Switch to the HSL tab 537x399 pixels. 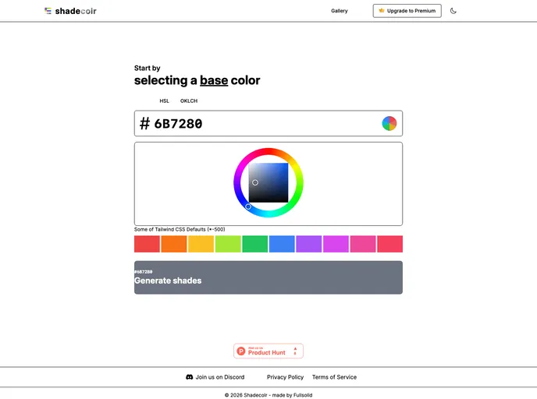(164, 101)
